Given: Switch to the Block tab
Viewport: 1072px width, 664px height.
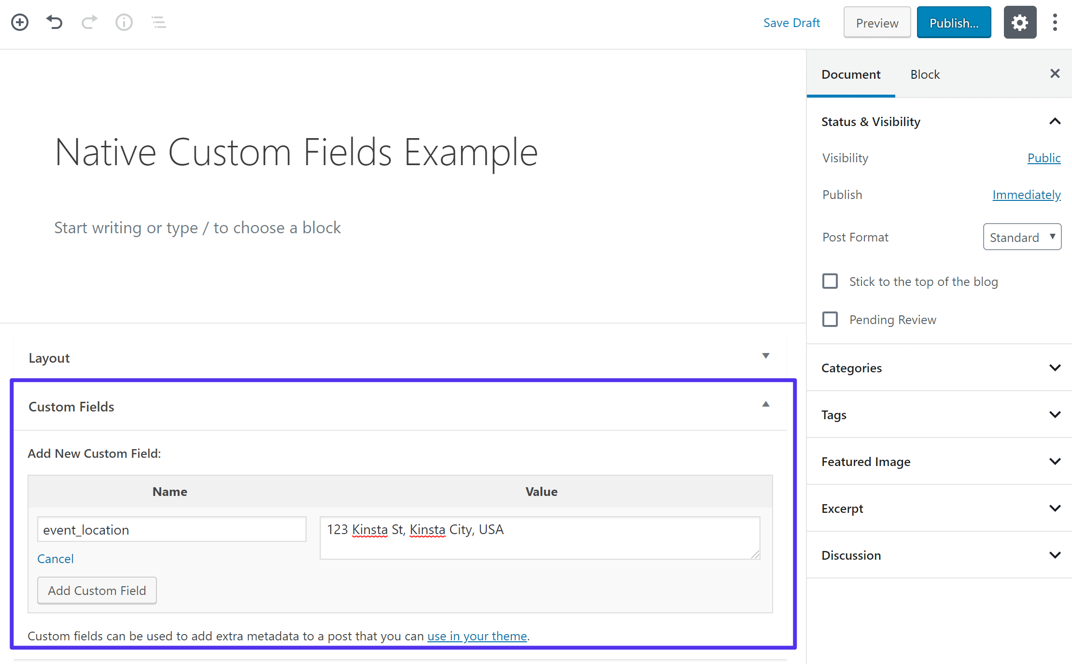Looking at the screenshot, I should pyautogui.click(x=924, y=74).
